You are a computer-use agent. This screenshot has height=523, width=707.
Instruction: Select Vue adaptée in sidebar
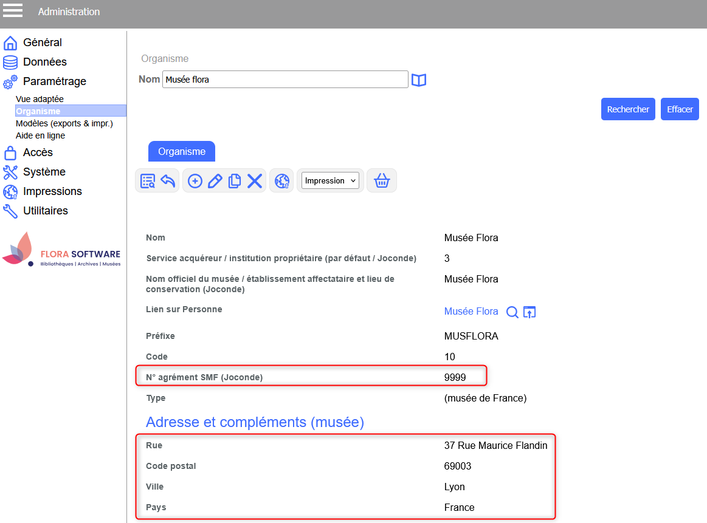click(x=40, y=99)
